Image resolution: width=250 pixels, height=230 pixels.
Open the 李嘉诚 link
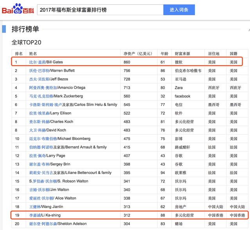35,215
